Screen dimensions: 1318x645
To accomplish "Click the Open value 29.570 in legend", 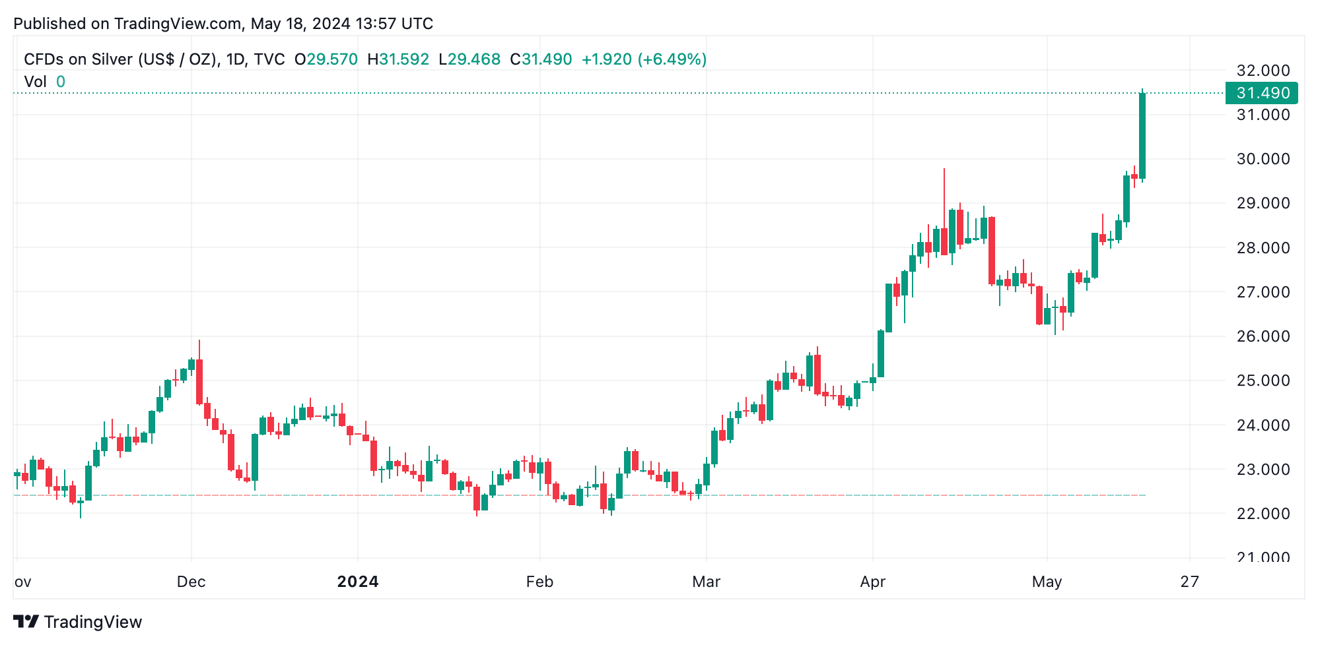I will (332, 59).
